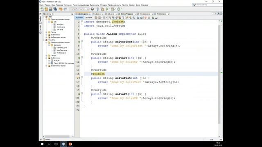This screenshot has height=147, width=262.
Task: Click the New File toolbar icon
Action: pos(42,9)
